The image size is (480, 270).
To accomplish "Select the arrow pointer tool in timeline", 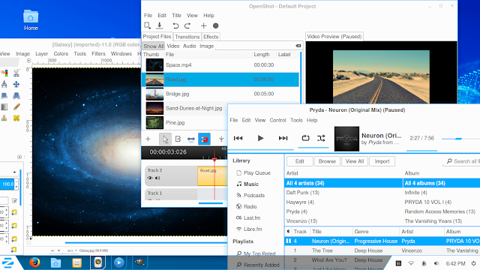I will click(x=165, y=139).
